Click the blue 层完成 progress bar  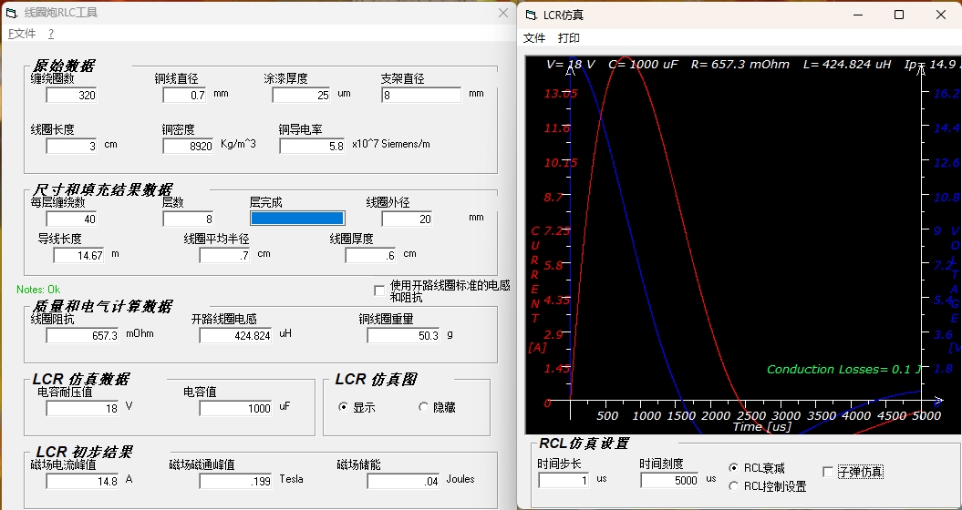297,219
